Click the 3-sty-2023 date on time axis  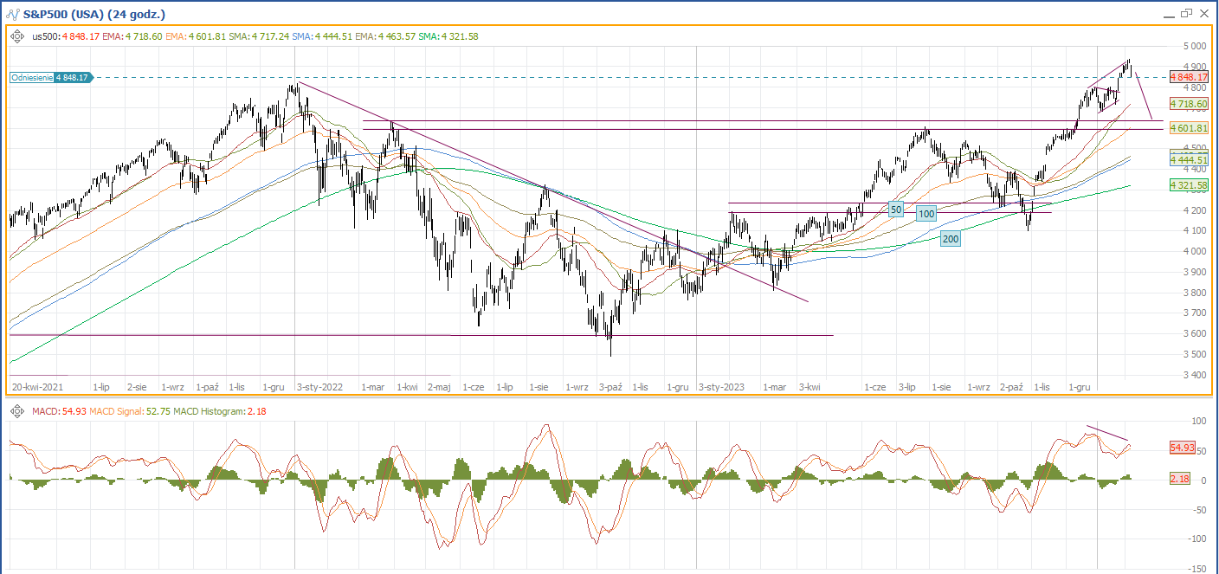tap(720, 388)
